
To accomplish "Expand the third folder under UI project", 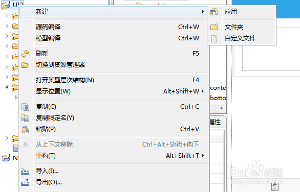I will coord(7,36).
